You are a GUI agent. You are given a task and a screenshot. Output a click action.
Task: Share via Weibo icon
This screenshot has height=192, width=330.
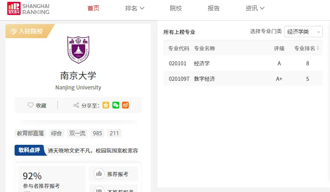126,105
